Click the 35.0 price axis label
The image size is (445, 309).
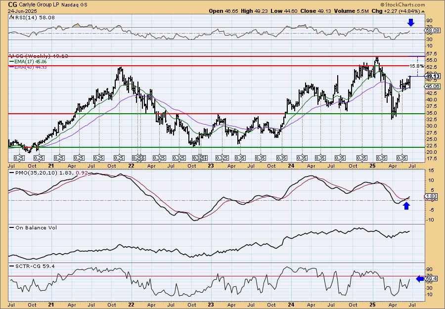pyautogui.click(x=433, y=113)
